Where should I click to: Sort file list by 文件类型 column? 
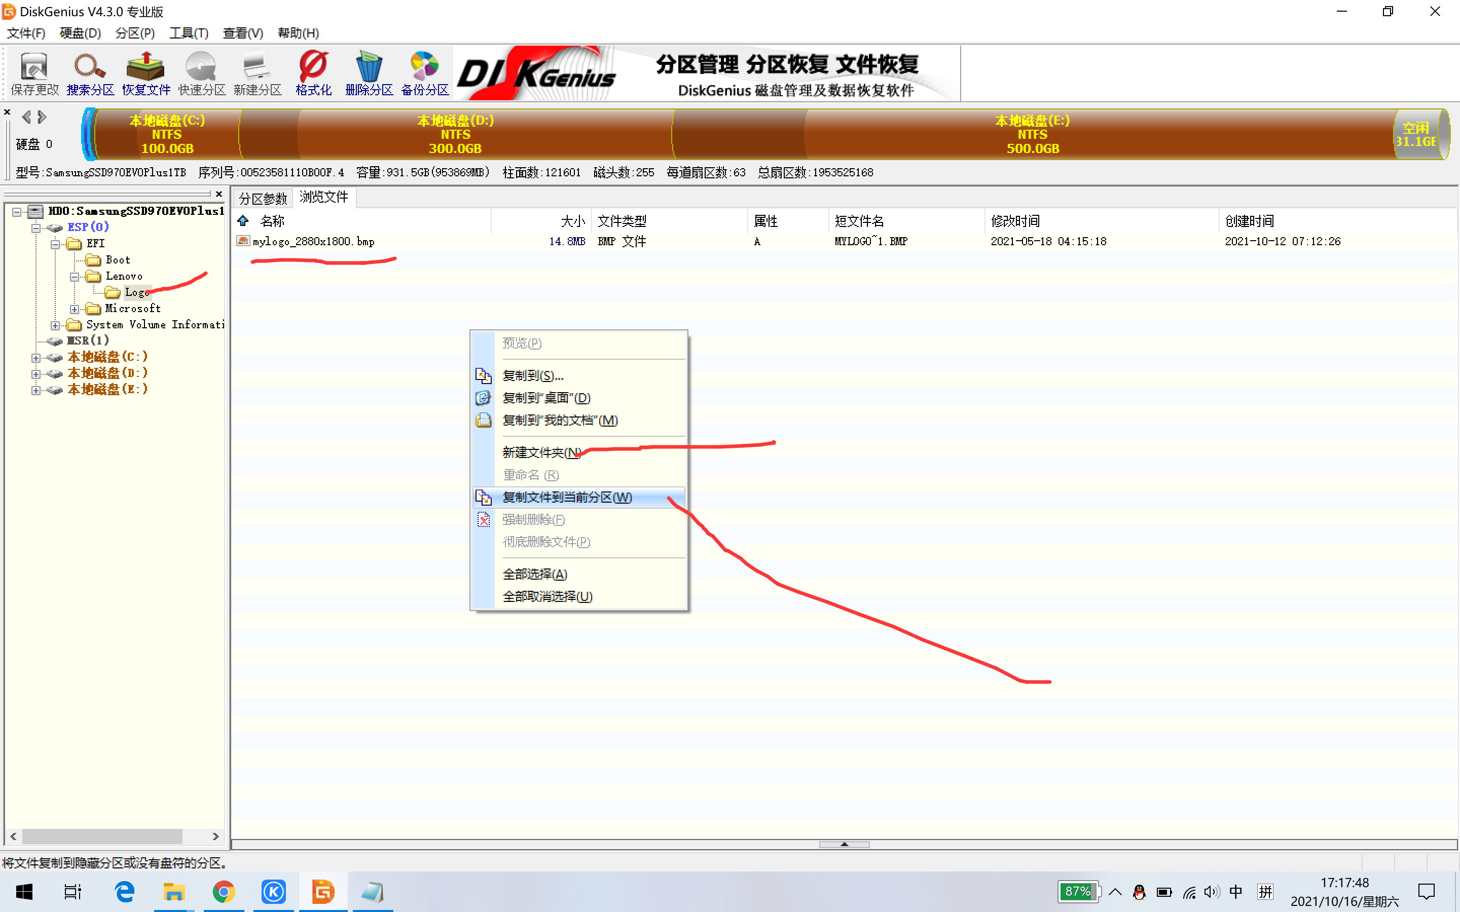(670, 221)
